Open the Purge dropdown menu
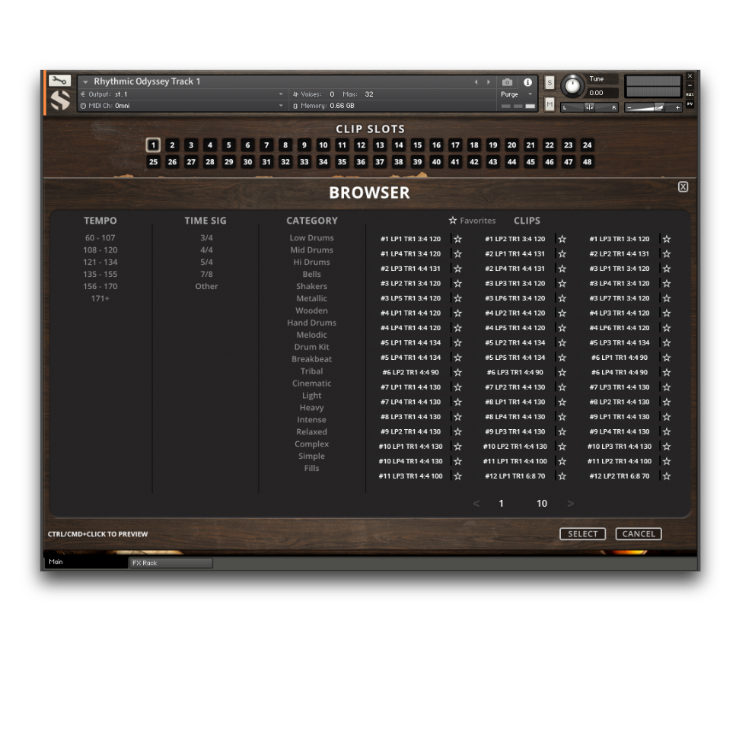This screenshot has width=739, height=738. coord(518,94)
